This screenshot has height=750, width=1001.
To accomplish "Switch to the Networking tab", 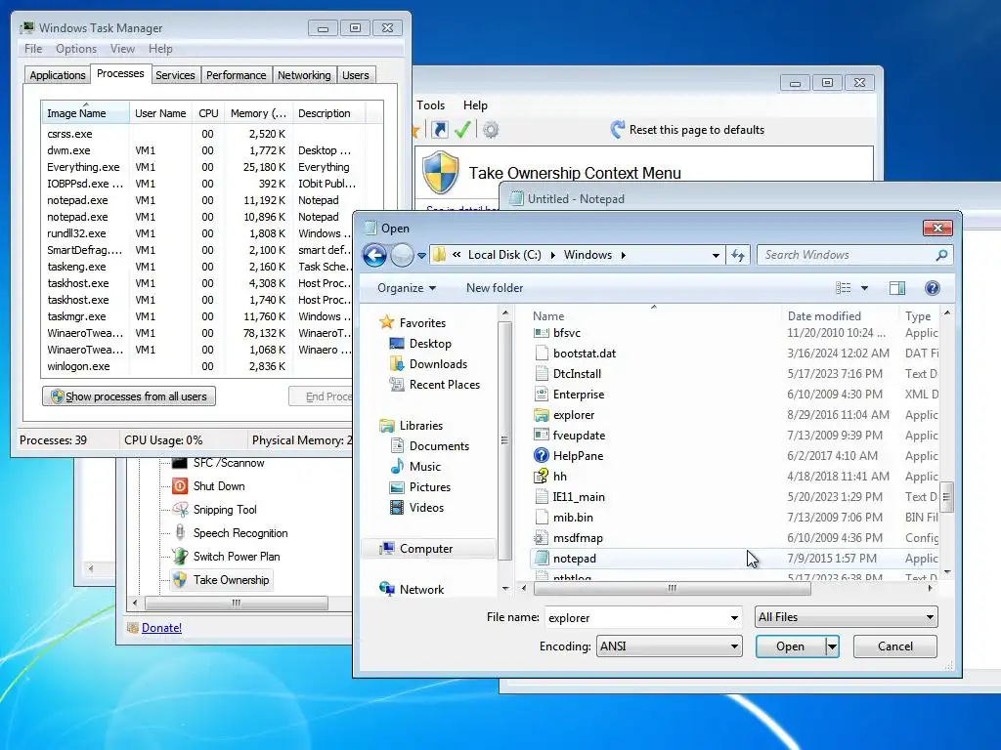I will [x=304, y=75].
